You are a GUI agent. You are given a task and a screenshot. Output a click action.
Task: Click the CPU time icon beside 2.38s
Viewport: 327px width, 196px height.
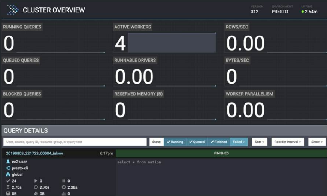tap(64, 187)
